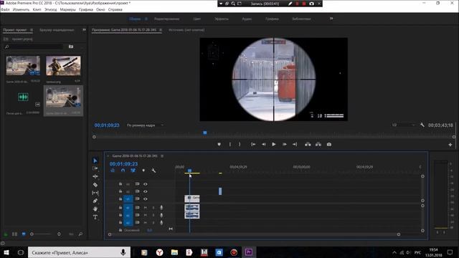Toggle insert sequences as nests button

pos(113,171)
